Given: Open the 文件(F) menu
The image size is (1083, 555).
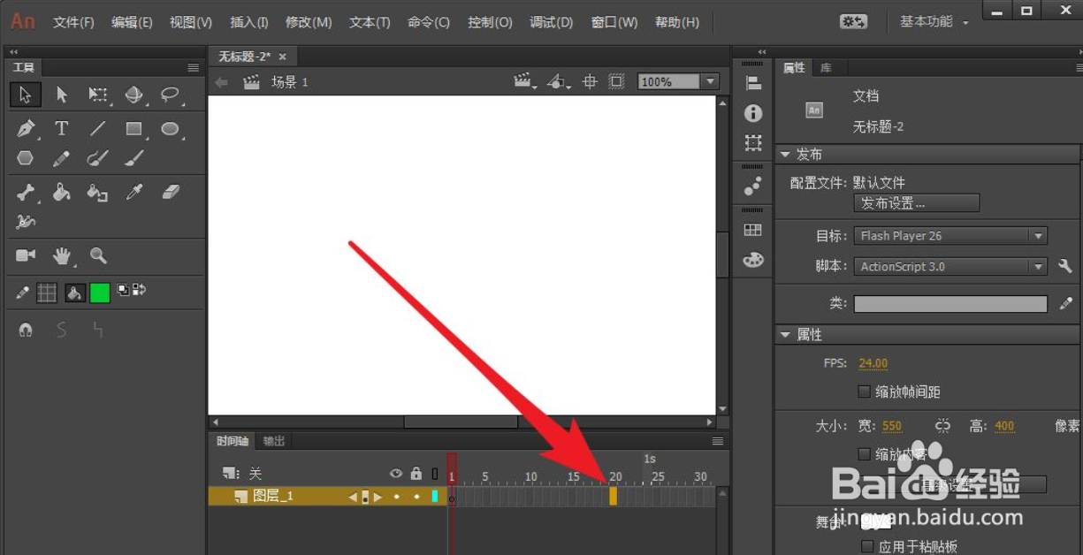Looking at the screenshot, I should coord(73,22).
